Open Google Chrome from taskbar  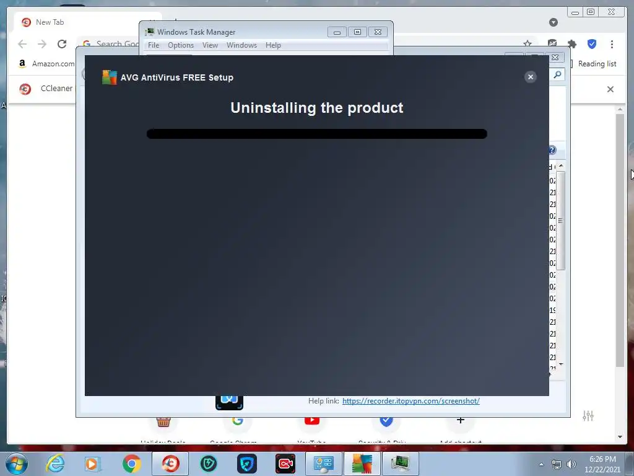131,464
